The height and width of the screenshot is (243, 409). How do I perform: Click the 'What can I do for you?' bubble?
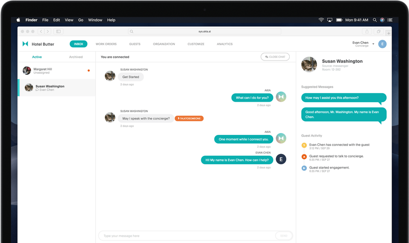coord(252,98)
